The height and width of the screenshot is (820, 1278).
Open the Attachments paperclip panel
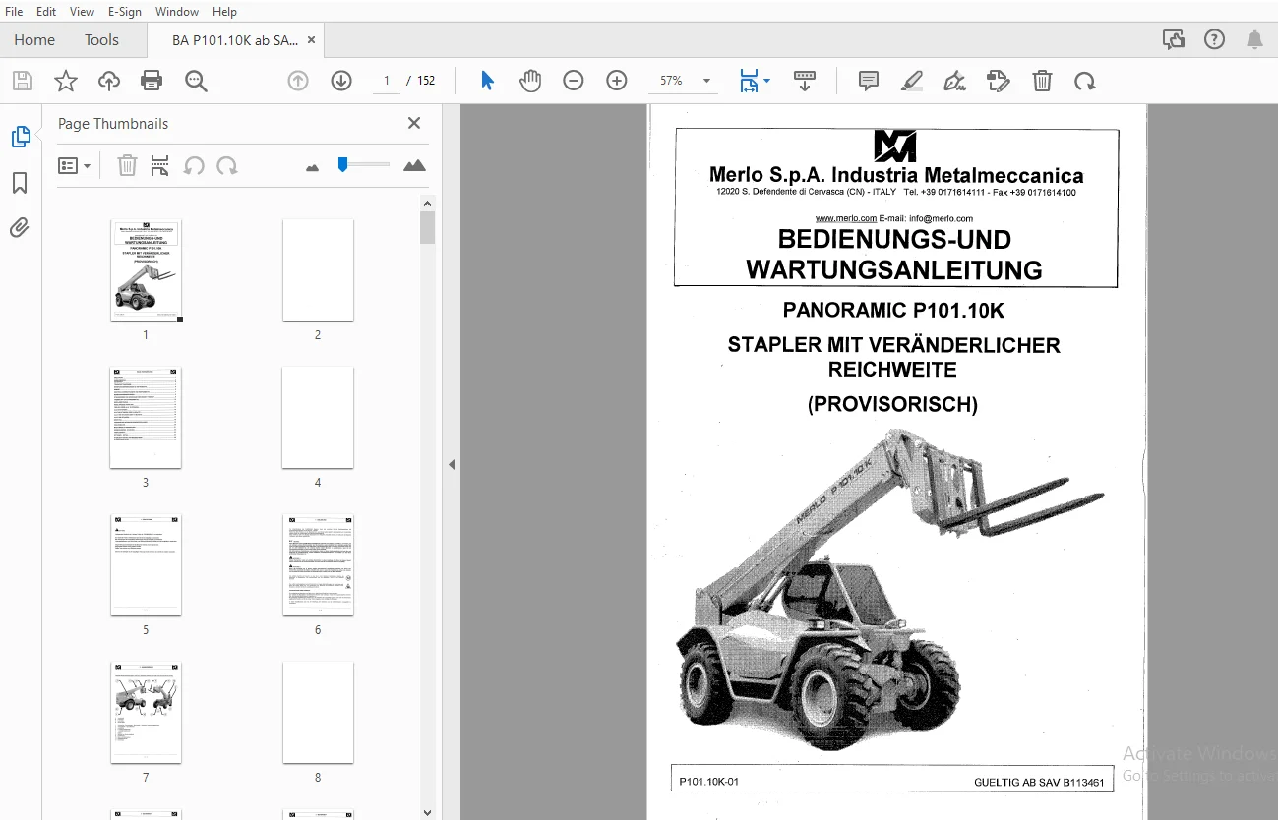pyautogui.click(x=20, y=228)
